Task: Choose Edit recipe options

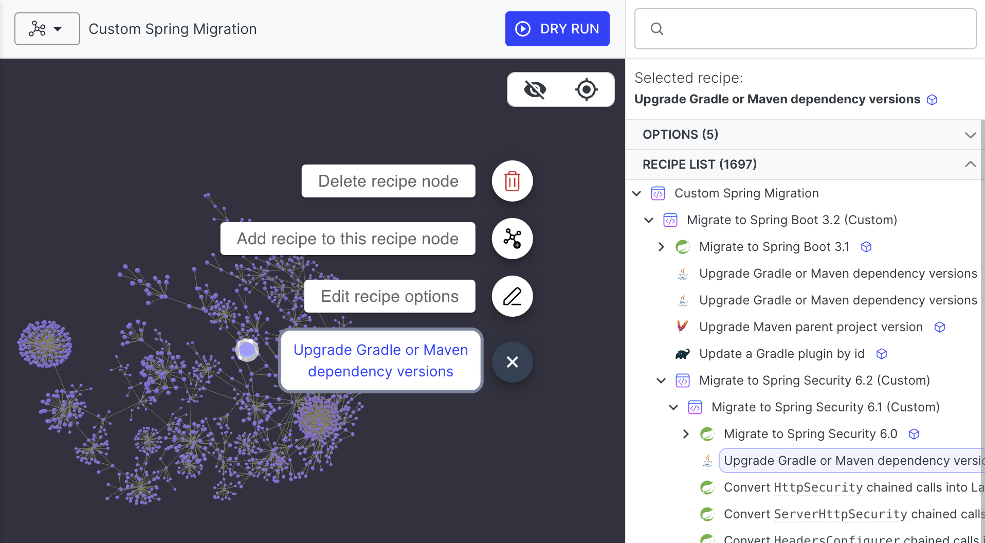Action: tap(390, 296)
